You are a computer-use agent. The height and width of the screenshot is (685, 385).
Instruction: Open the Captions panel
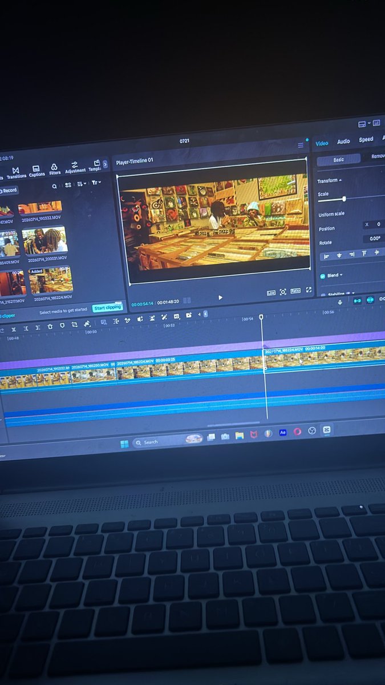point(37,171)
